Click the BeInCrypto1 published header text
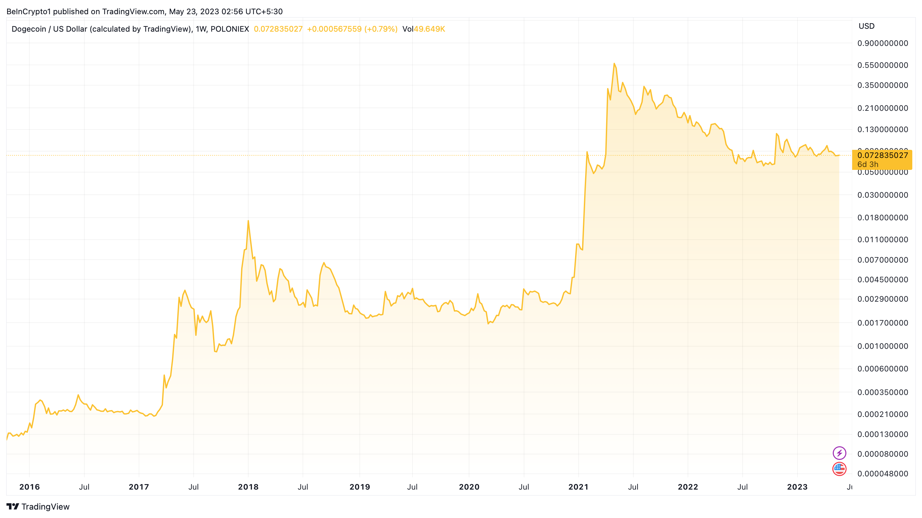The width and height of the screenshot is (922, 518). click(x=144, y=11)
